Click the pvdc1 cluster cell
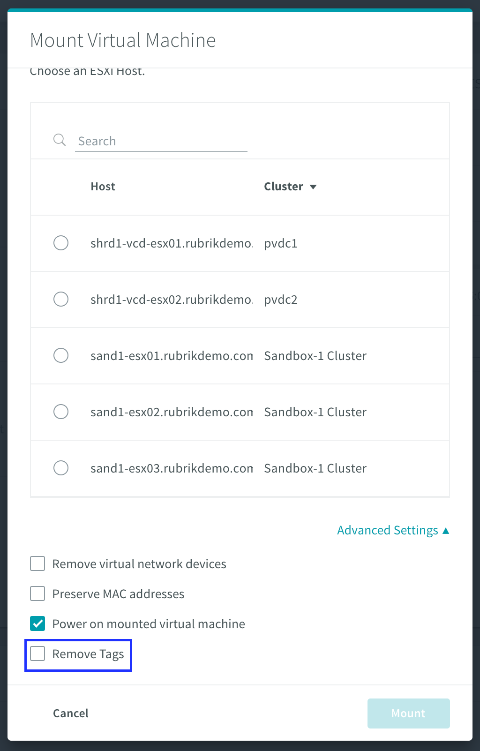 (x=281, y=243)
